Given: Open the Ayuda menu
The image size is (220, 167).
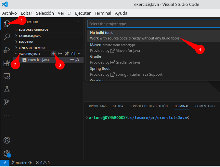Looking at the screenshot, I should point(121,13).
